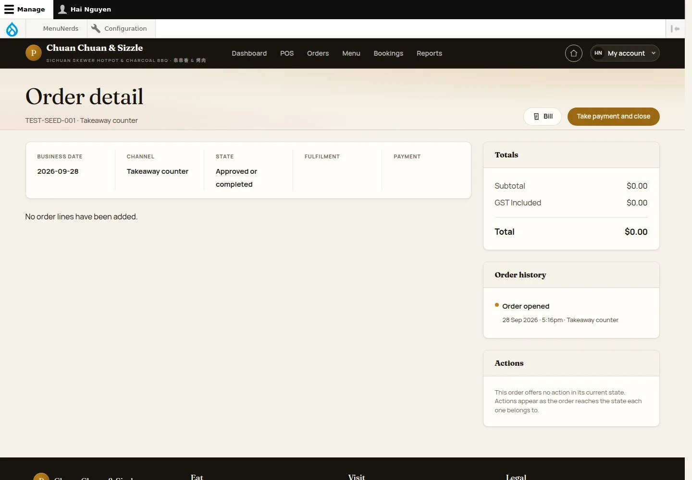Click the Drupal drop logo icon
This screenshot has height=480, width=692.
coord(12,29)
